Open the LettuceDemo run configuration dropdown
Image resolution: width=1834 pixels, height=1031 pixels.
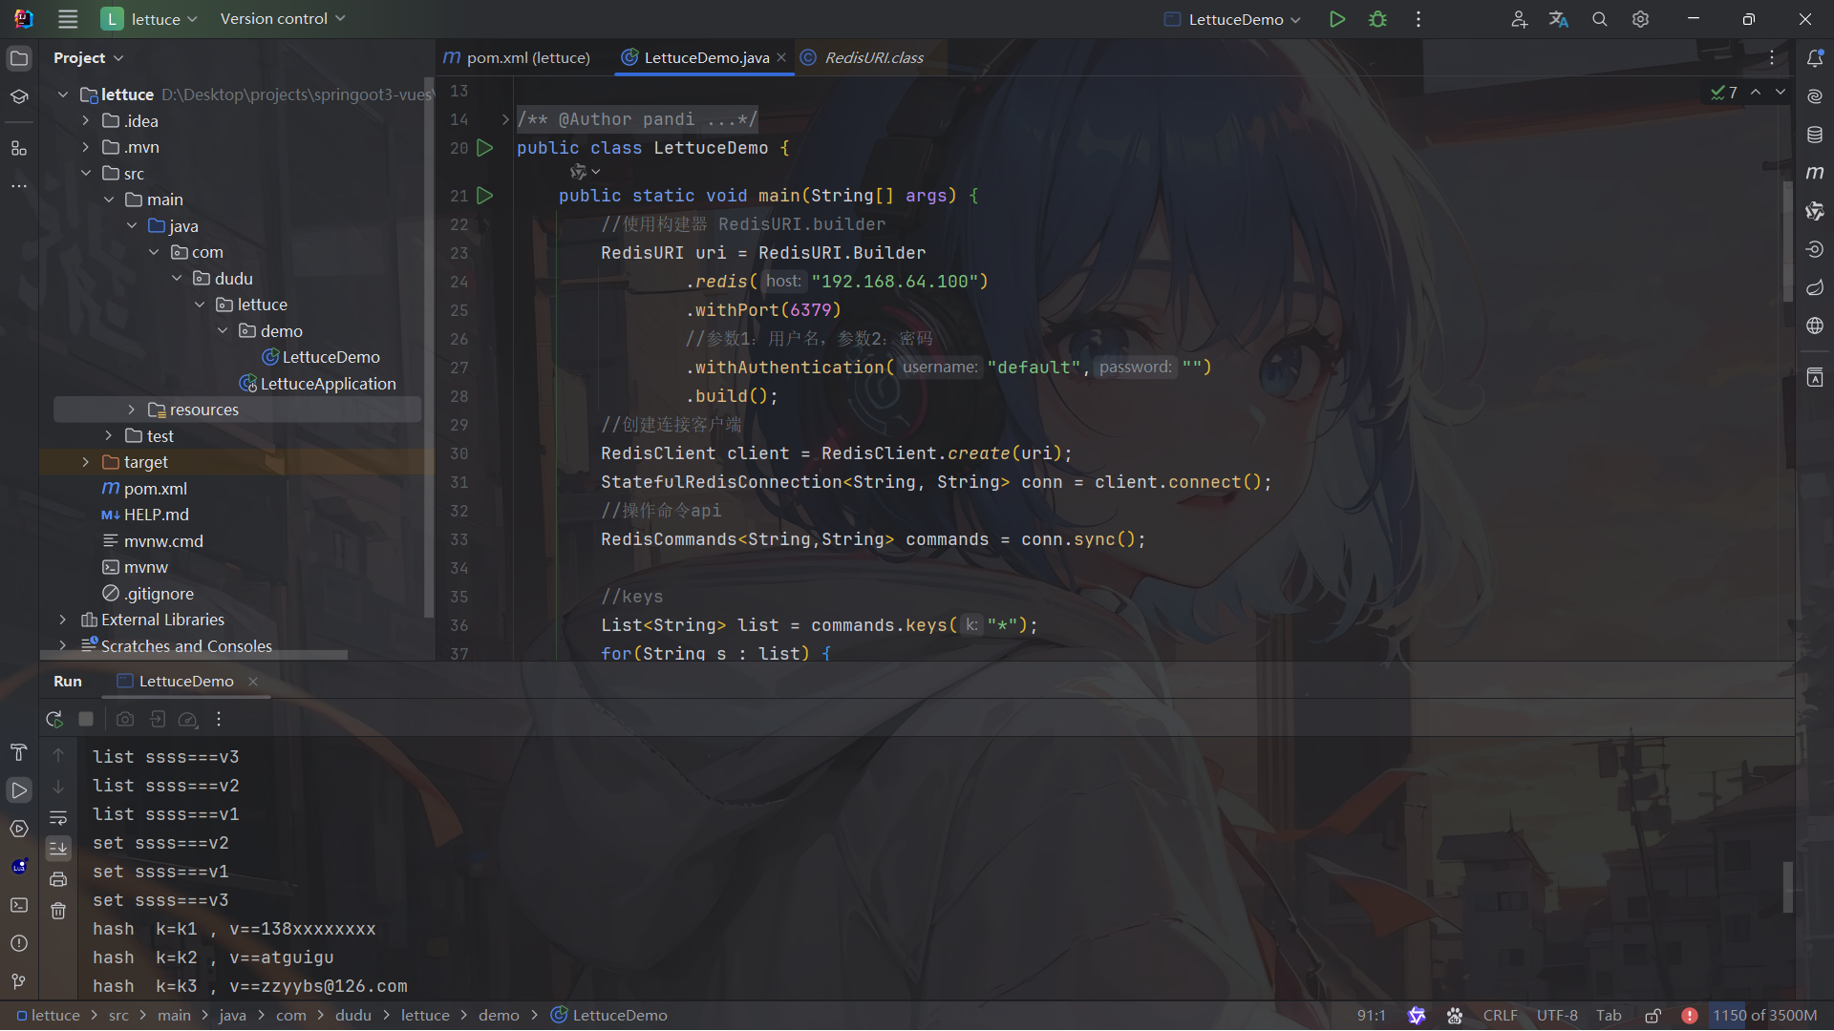point(1232,19)
